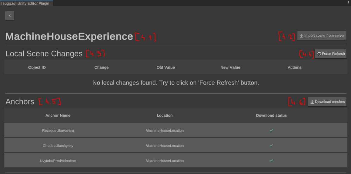Click the New Value column header

pyautogui.click(x=230, y=67)
